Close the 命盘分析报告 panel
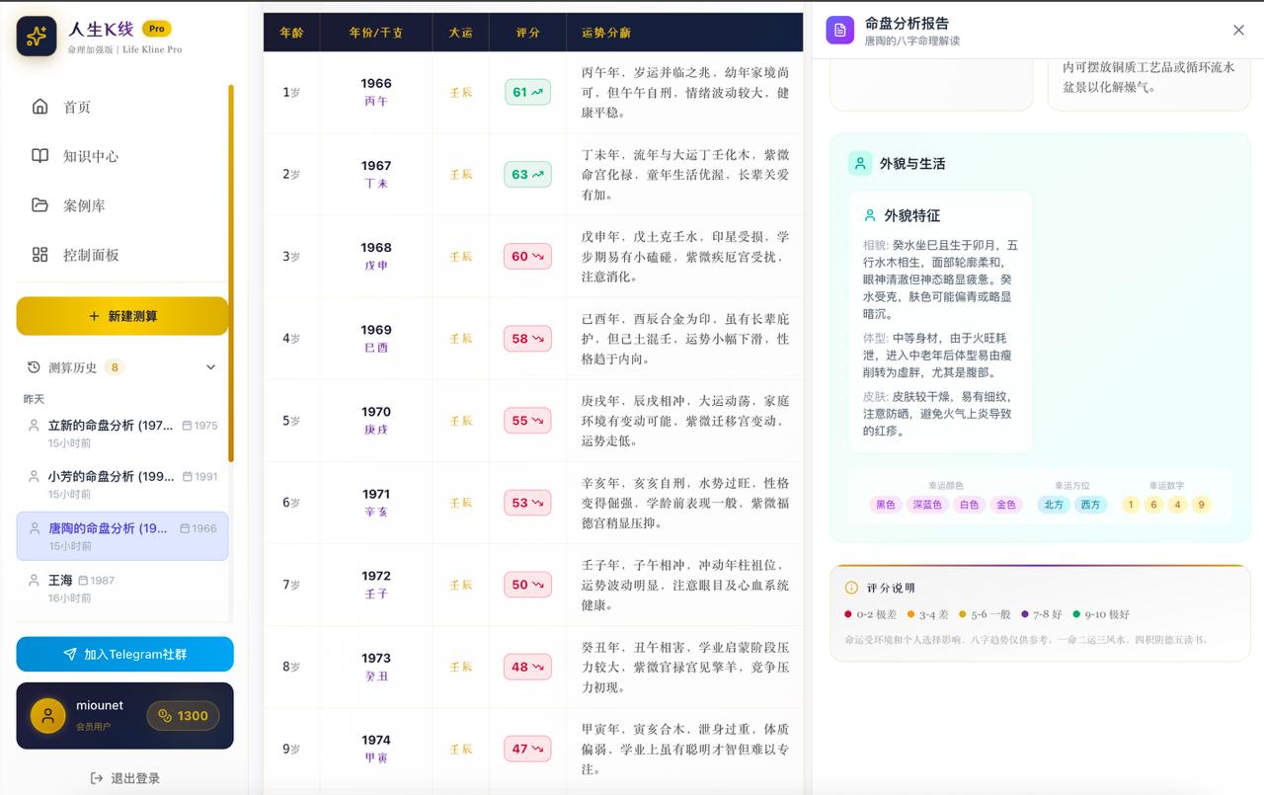Viewport: 1264px width, 795px height. coord(1238,31)
